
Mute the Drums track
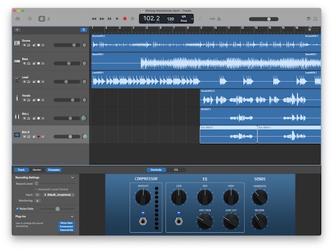tap(24, 45)
